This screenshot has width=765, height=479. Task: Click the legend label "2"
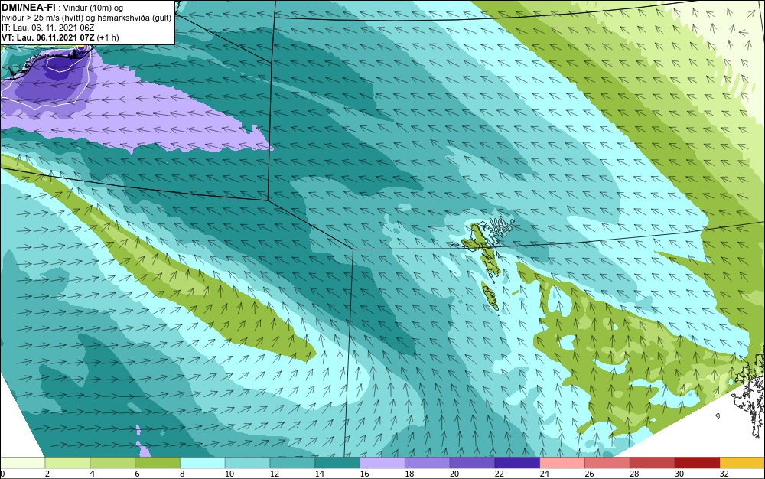tap(47, 474)
